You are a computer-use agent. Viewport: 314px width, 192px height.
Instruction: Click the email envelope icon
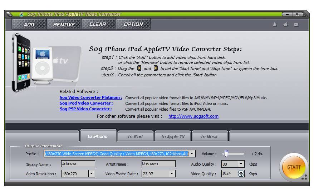tap(296, 25)
